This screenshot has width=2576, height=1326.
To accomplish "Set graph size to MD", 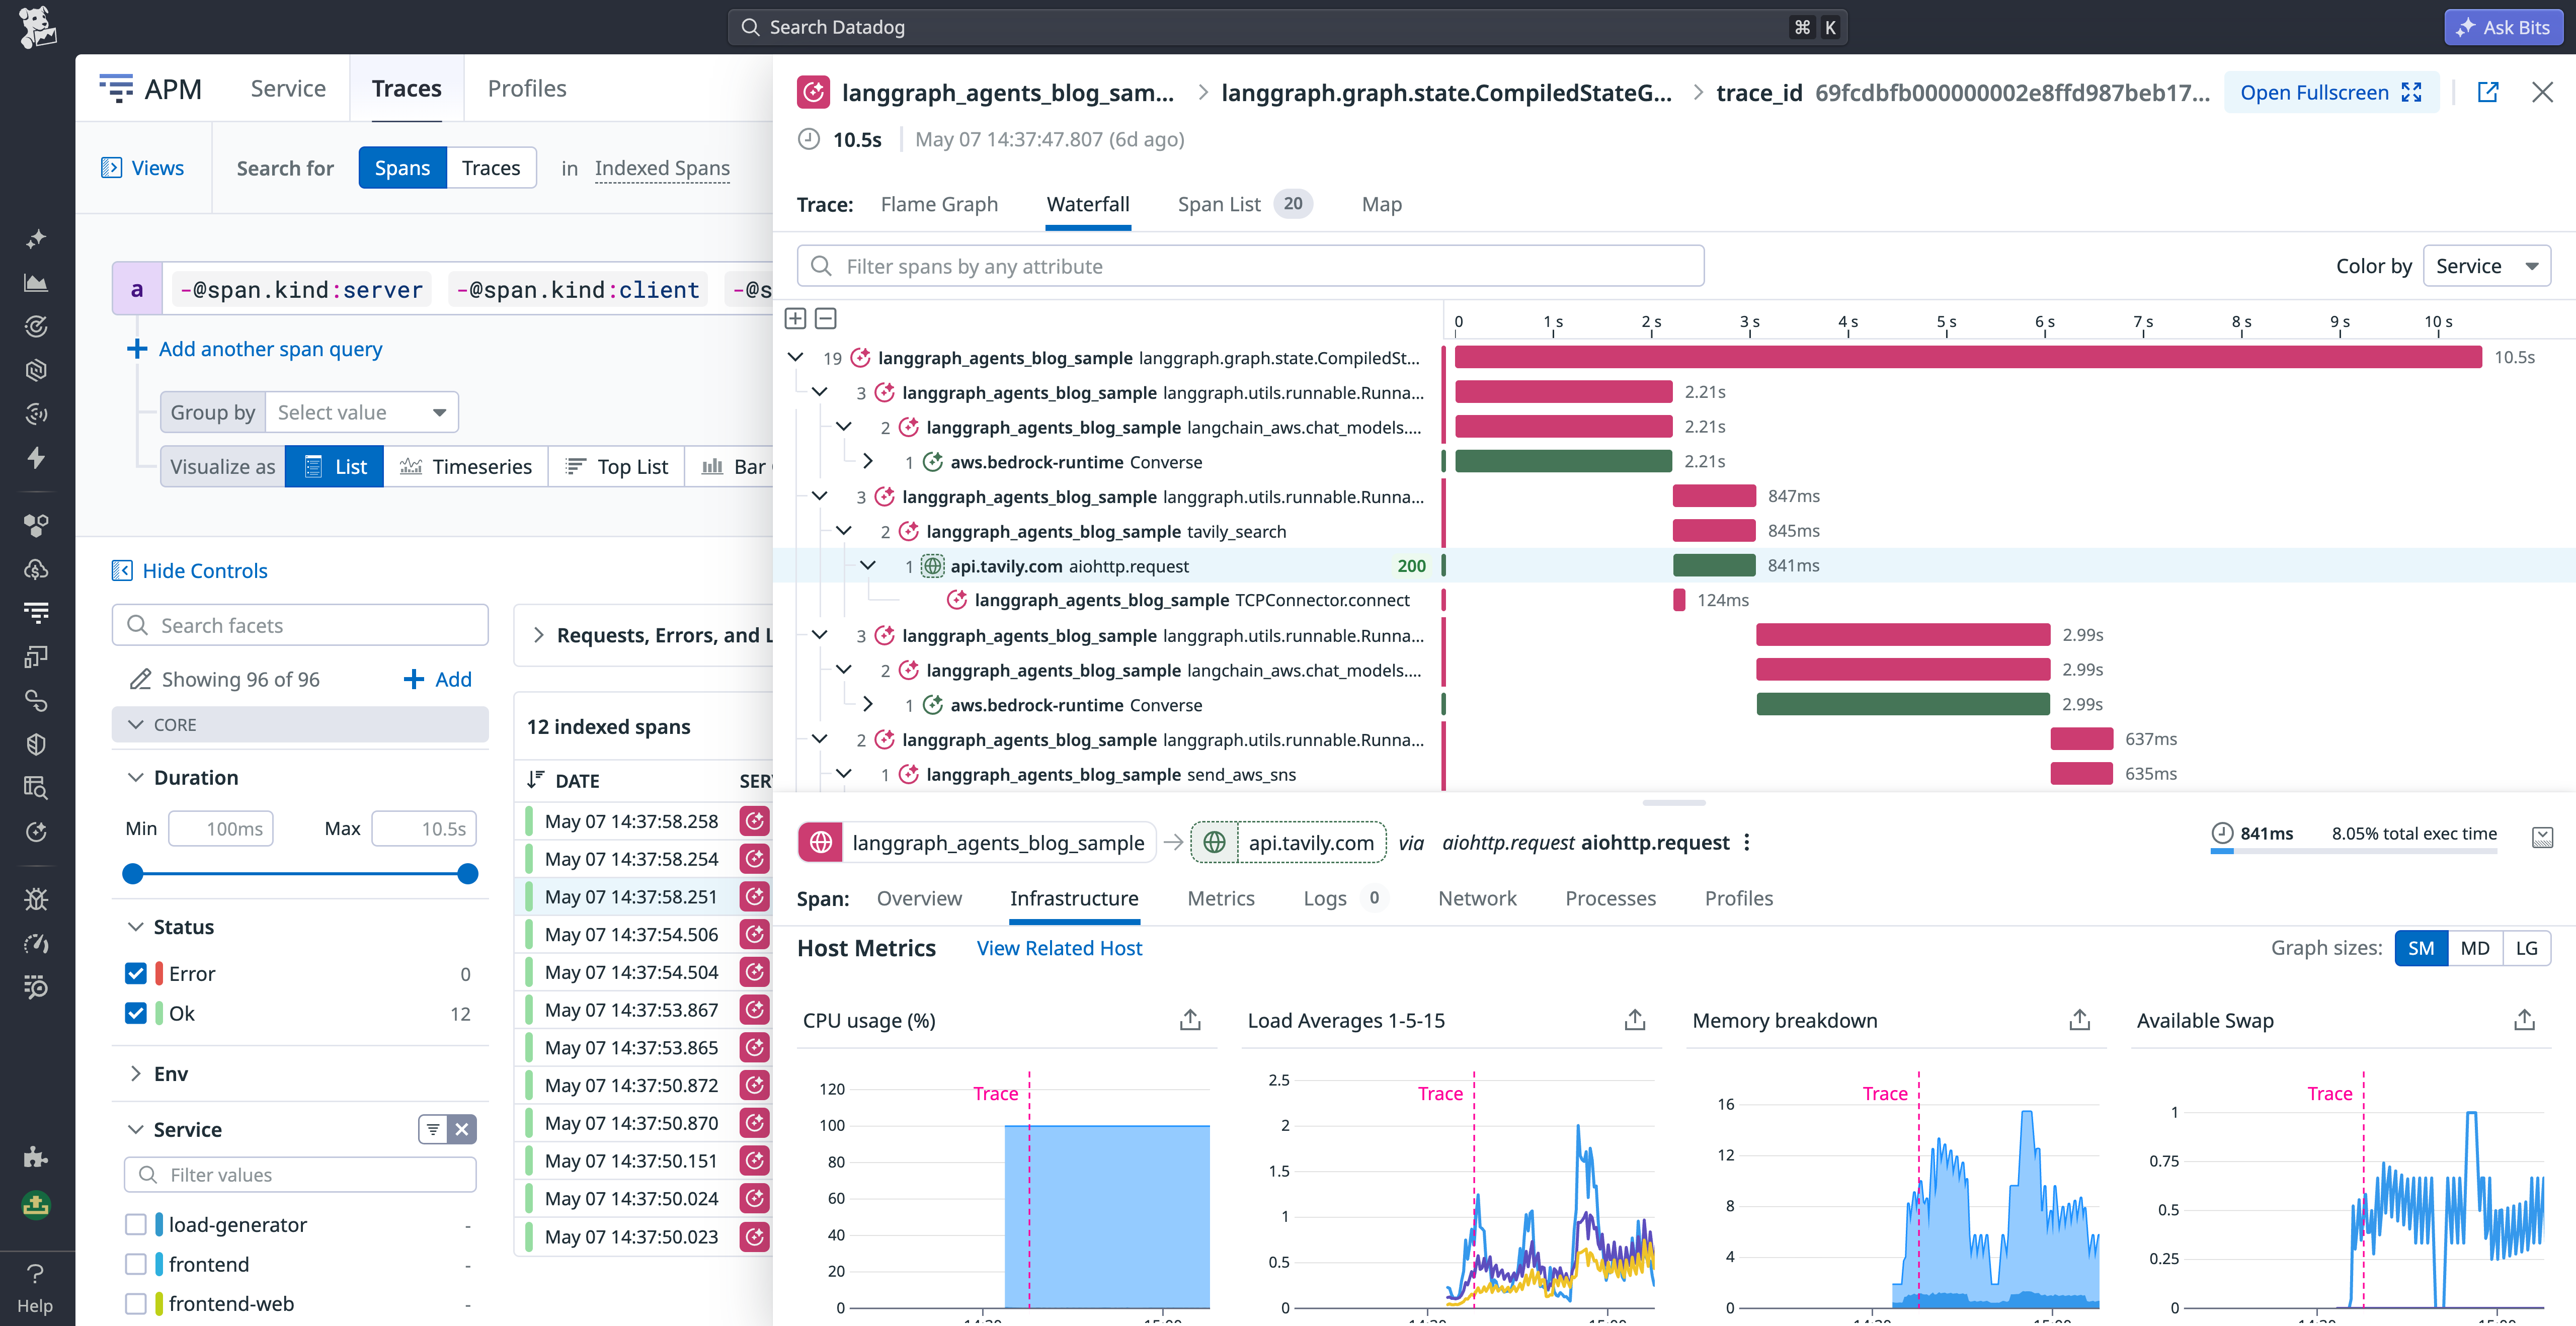I will point(2475,948).
